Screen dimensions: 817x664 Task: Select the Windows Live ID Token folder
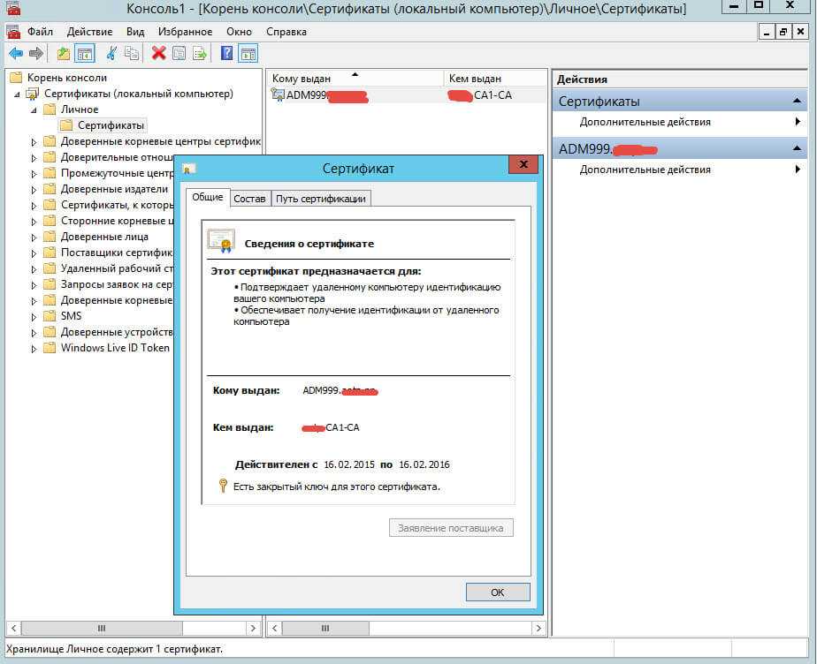coord(114,348)
